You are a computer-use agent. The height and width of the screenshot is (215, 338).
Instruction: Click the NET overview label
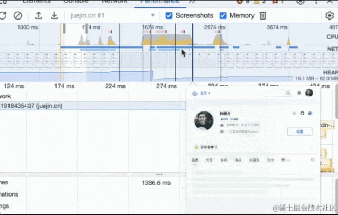point(332,49)
